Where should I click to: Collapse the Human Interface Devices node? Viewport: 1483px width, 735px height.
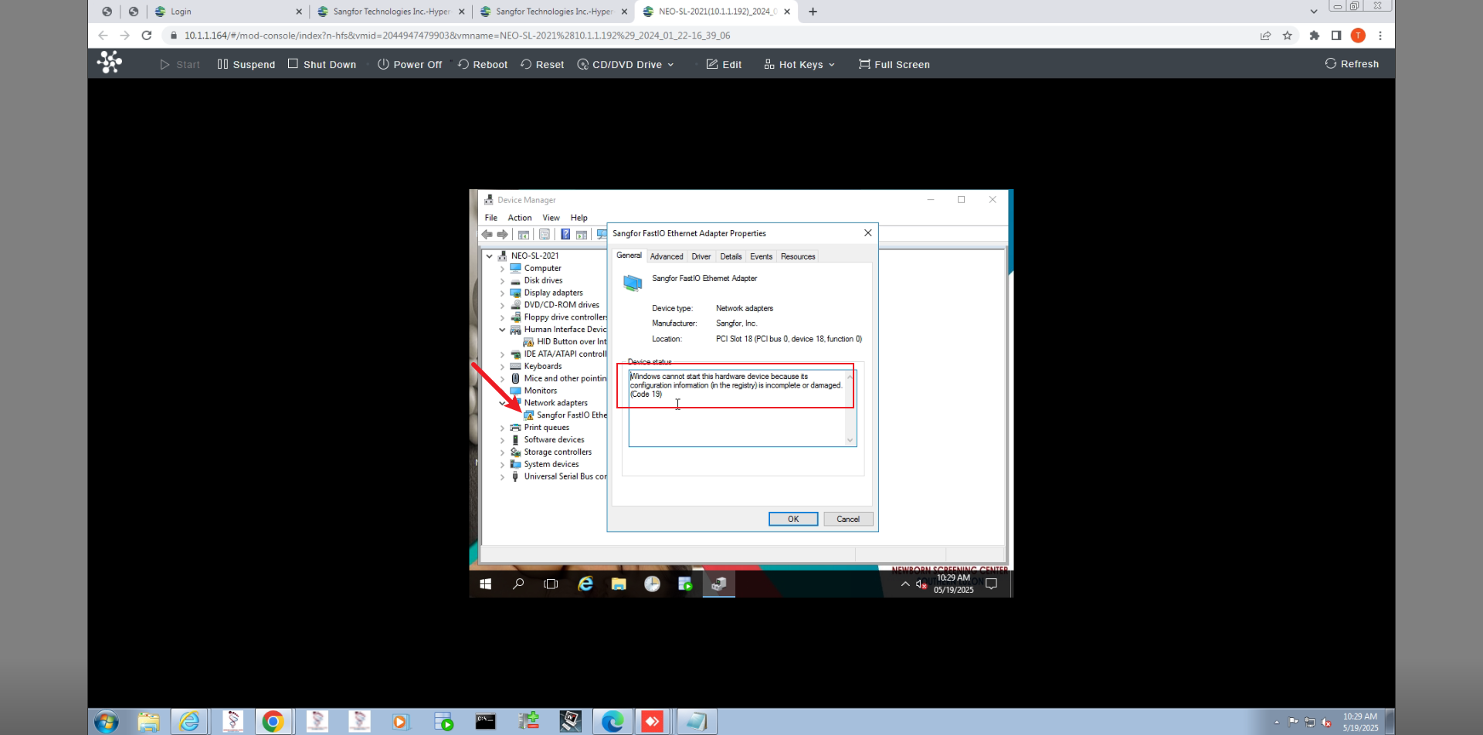coord(502,330)
